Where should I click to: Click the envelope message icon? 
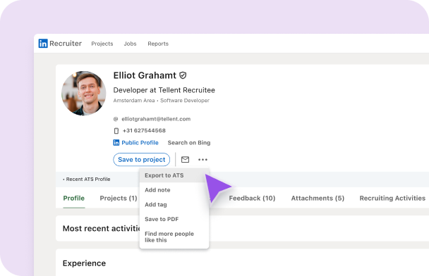click(x=186, y=159)
